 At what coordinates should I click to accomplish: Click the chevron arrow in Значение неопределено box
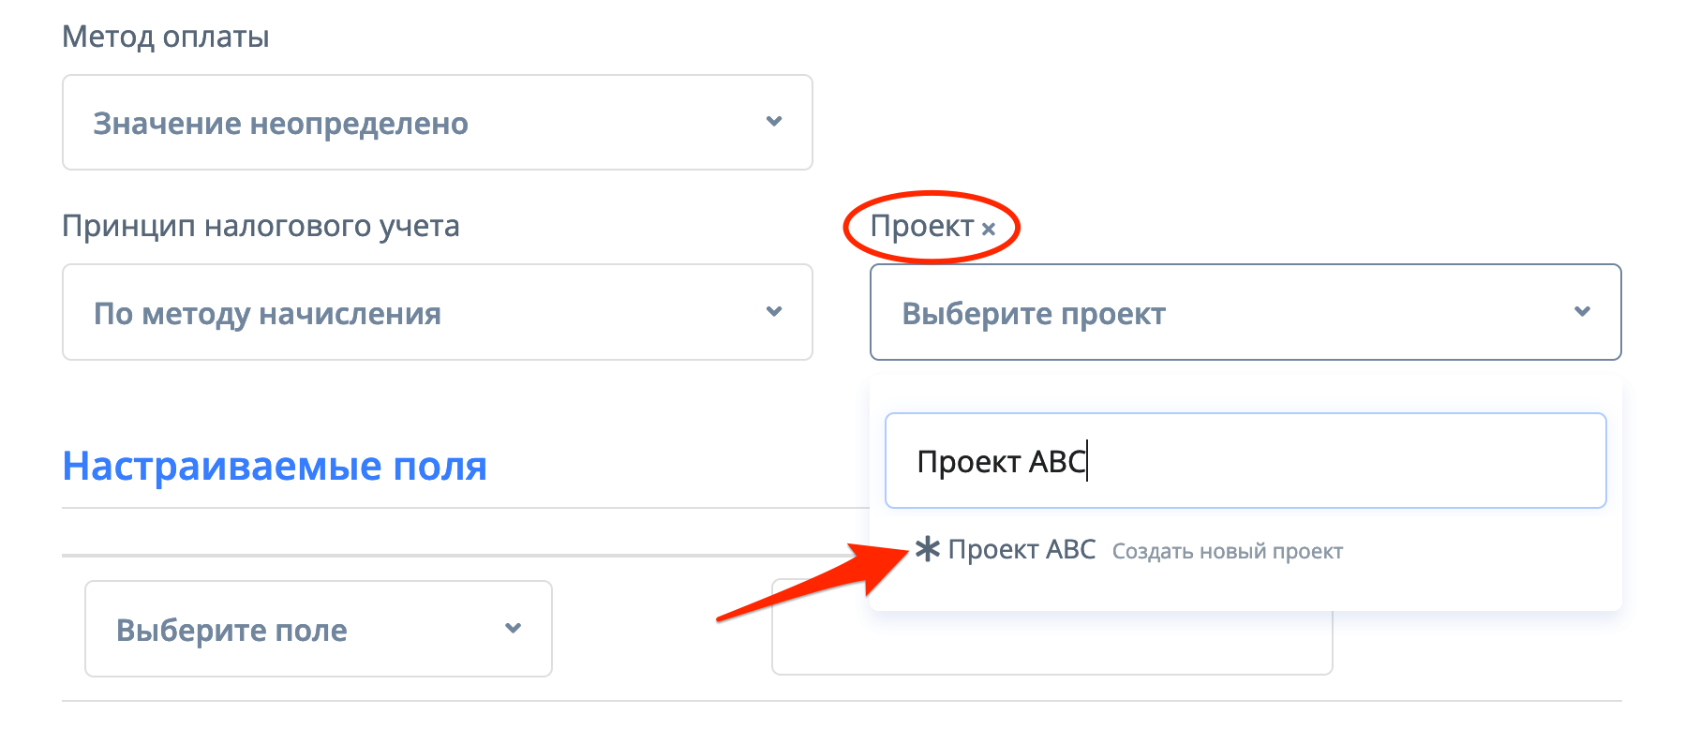point(774,122)
